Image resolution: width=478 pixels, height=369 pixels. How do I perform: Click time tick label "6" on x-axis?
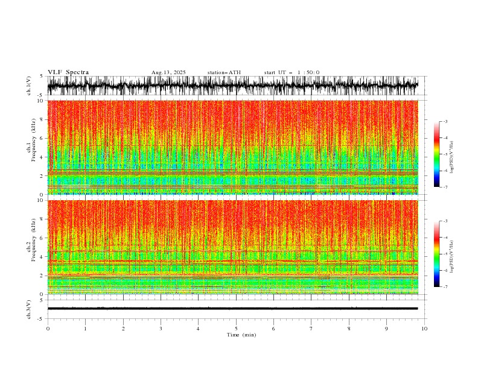pos(273,329)
